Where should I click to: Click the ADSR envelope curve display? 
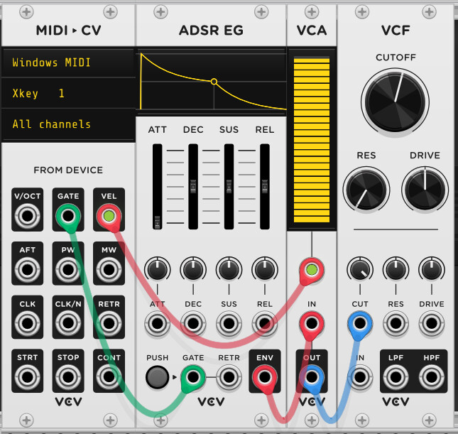click(x=211, y=82)
